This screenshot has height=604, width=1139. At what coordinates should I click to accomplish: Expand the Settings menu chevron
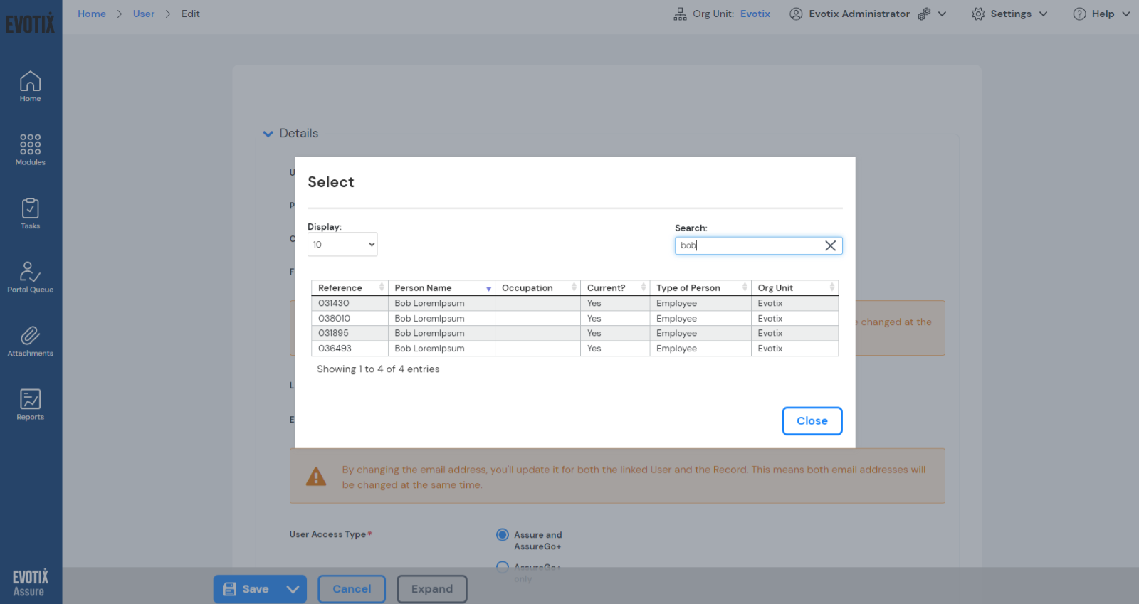click(1044, 14)
